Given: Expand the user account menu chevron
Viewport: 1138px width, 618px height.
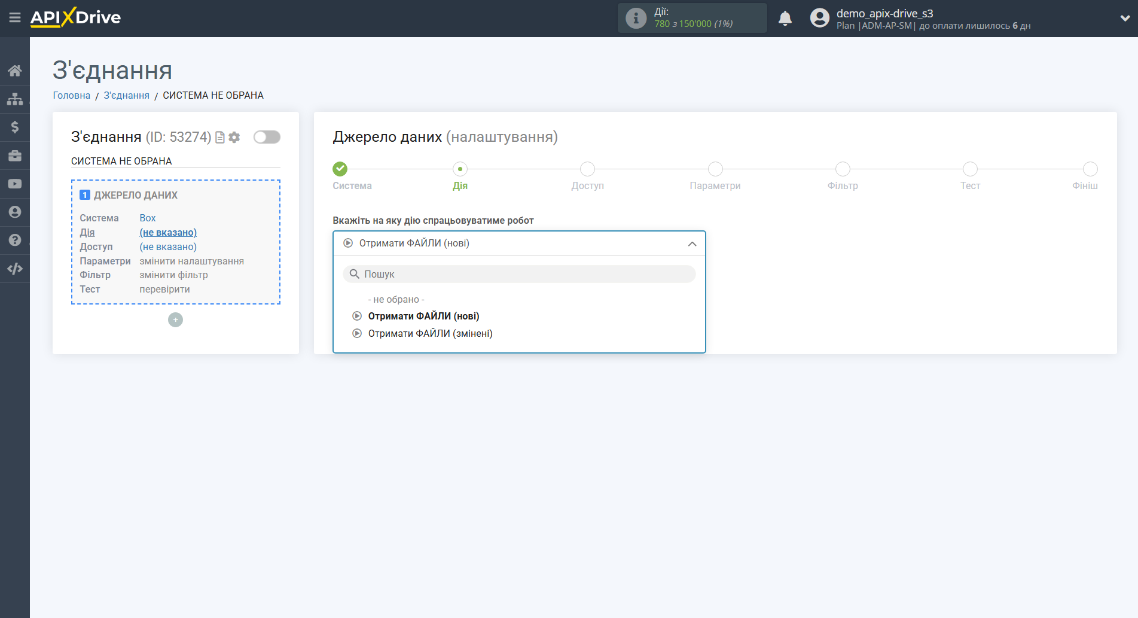Looking at the screenshot, I should (x=1124, y=19).
